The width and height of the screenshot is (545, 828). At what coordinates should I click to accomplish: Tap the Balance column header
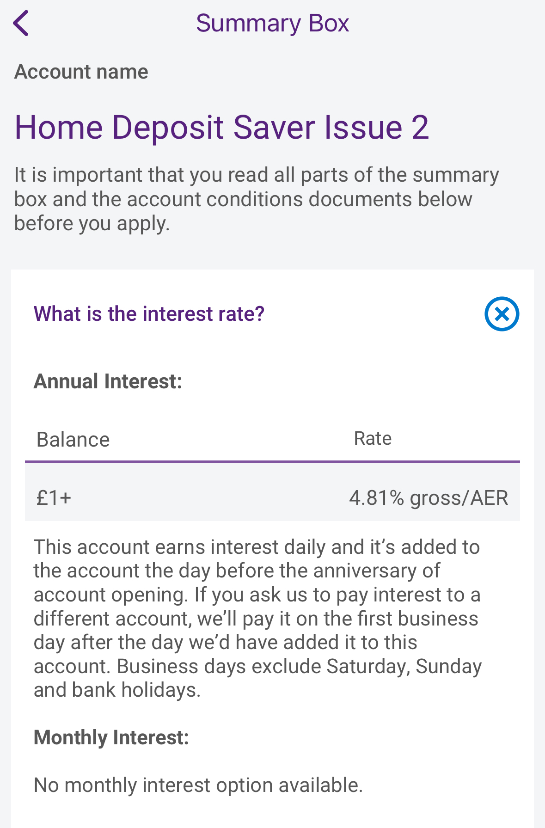(x=73, y=439)
